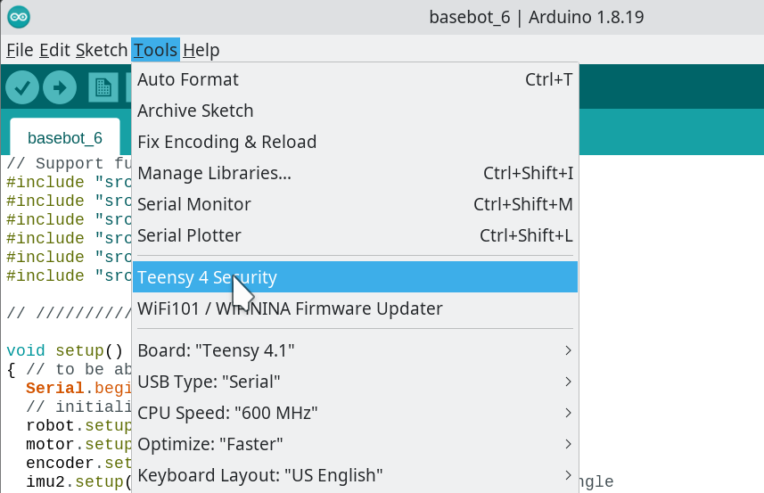Click the Arduino logo in title bar
Image resolution: width=764 pixels, height=493 pixels.
click(18, 17)
